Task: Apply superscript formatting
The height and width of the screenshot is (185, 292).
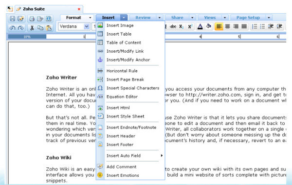Action: click(190, 26)
